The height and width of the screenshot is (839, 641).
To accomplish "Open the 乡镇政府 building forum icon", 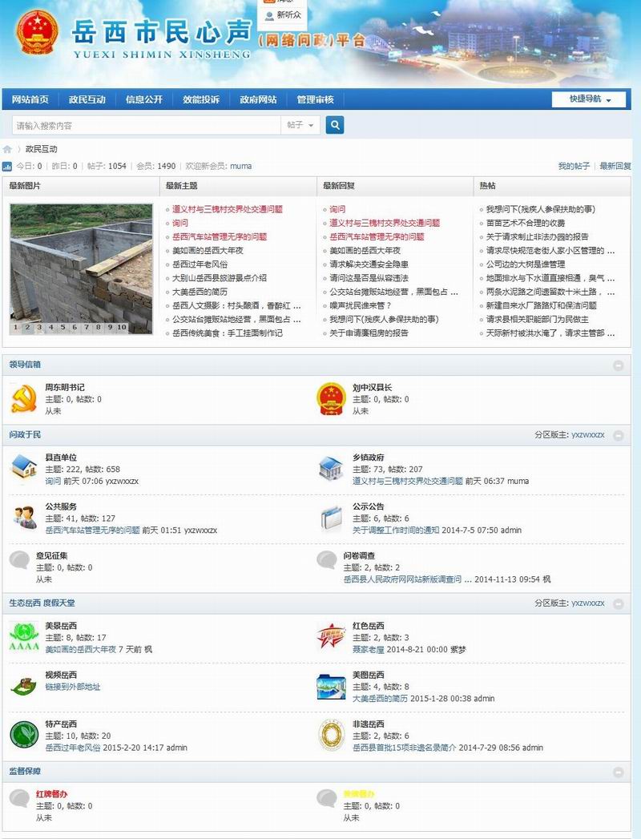I will click(x=330, y=469).
